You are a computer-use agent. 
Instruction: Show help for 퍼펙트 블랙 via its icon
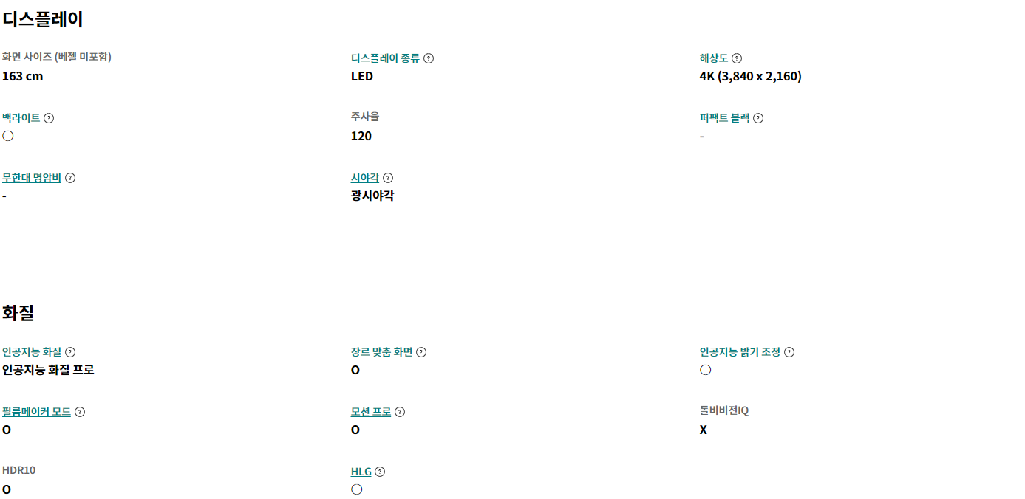pos(758,118)
